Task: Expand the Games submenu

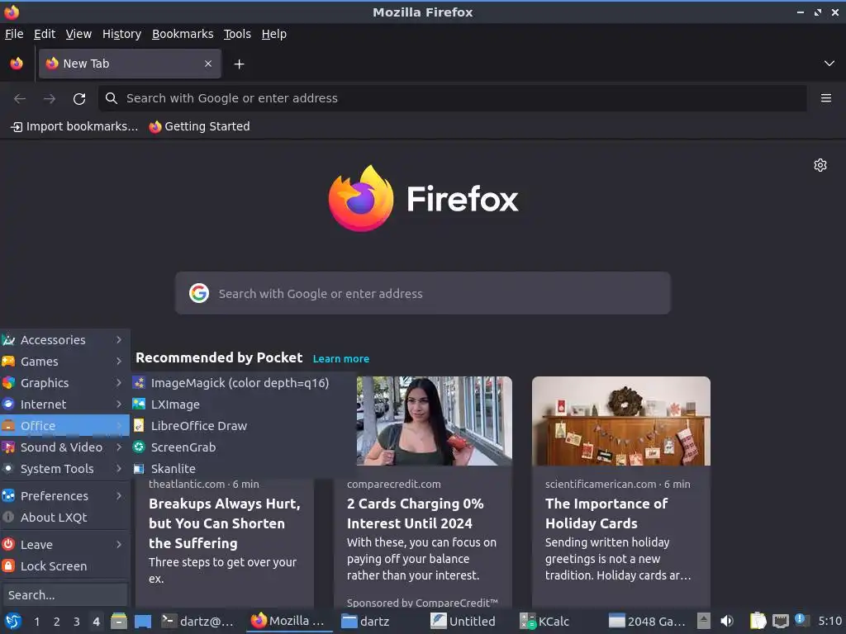Action: pos(64,362)
